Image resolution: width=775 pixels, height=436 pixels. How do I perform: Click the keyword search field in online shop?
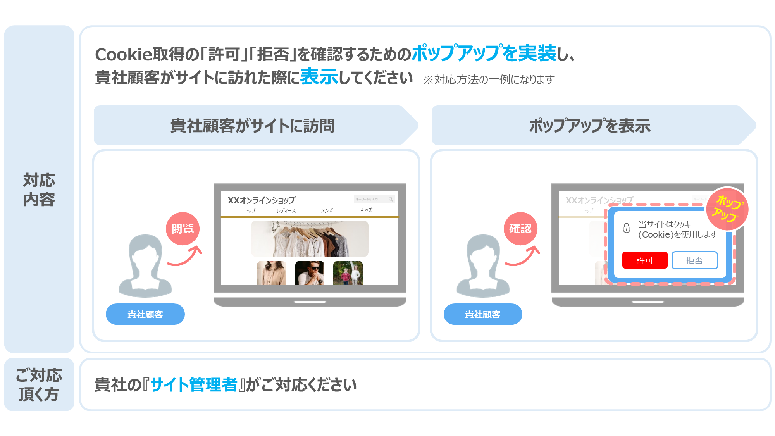click(x=374, y=199)
